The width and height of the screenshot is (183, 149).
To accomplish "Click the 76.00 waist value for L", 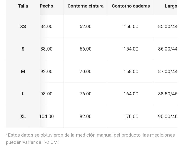I will [x=86, y=94].
